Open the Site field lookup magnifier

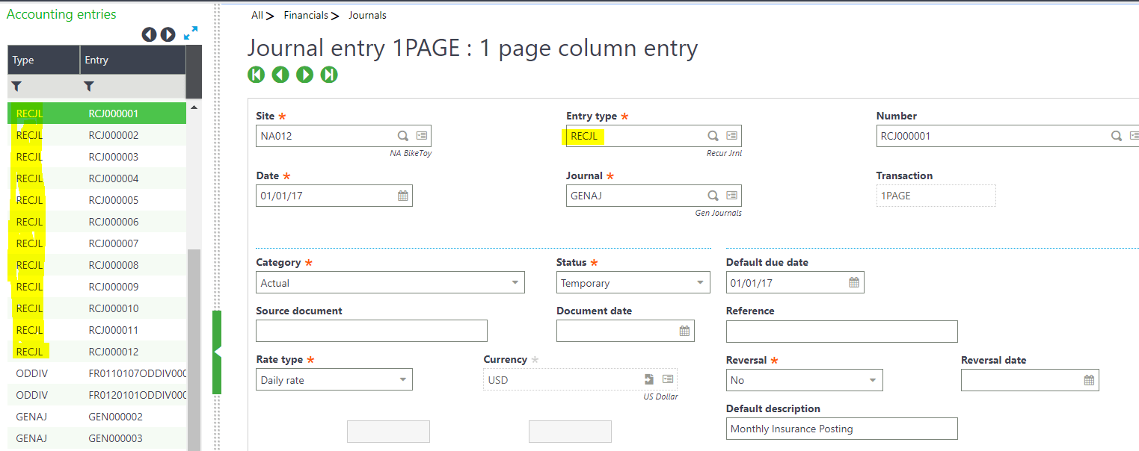(403, 135)
